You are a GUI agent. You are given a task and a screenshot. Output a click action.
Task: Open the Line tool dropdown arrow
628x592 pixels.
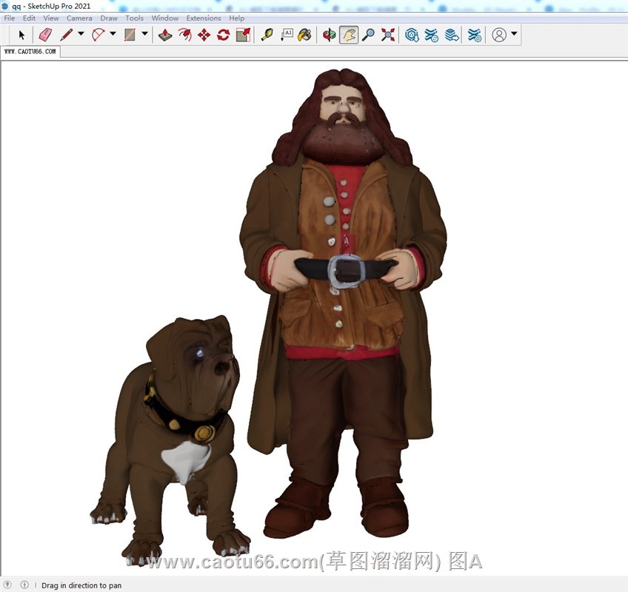pyautogui.click(x=81, y=34)
